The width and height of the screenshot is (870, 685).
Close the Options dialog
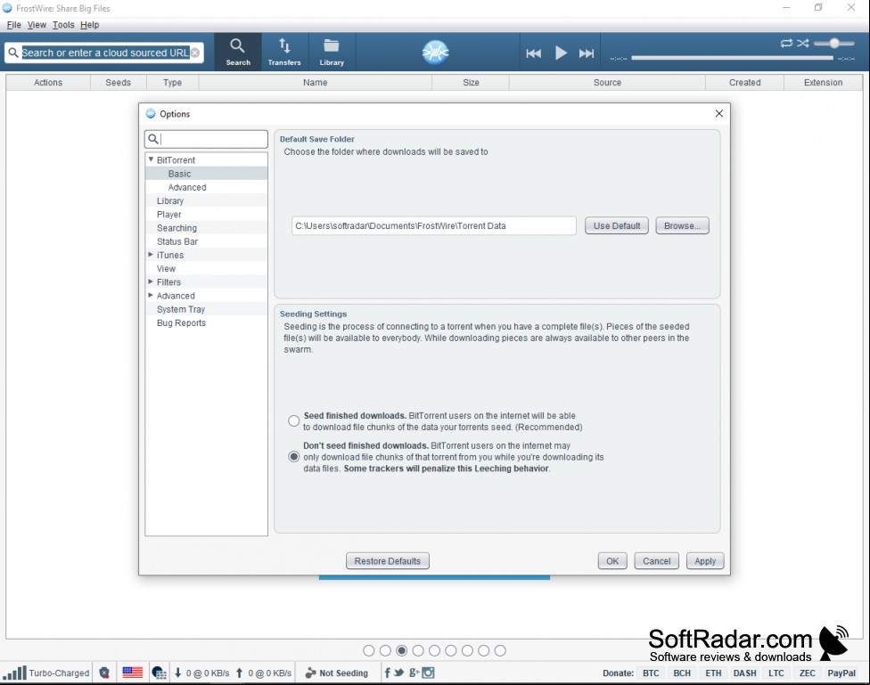pos(719,113)
